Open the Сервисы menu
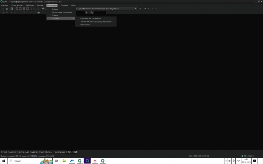The width and height of the screenshot is (263, 164). [64, 6]
